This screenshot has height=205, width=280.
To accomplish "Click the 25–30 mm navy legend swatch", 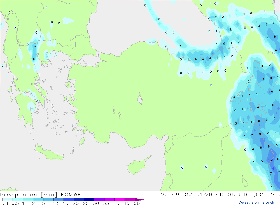I will pyautogui.click(x=89, y=199).
